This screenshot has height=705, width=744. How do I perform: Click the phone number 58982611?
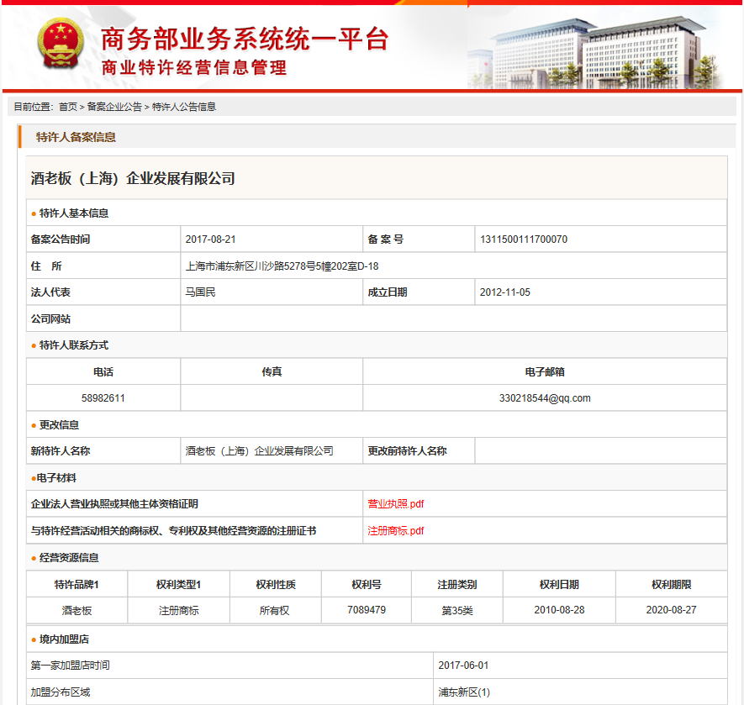point(103,398)
